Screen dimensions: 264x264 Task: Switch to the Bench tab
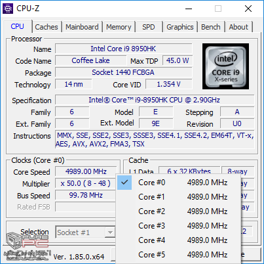(211, 27)
